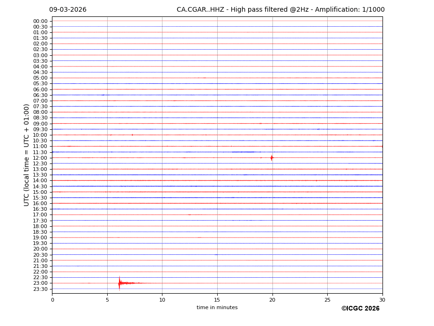Select the 23:30 time row label
Image resolution: width=434 pixels, height=326 pixels.
(x=40, y=289)
